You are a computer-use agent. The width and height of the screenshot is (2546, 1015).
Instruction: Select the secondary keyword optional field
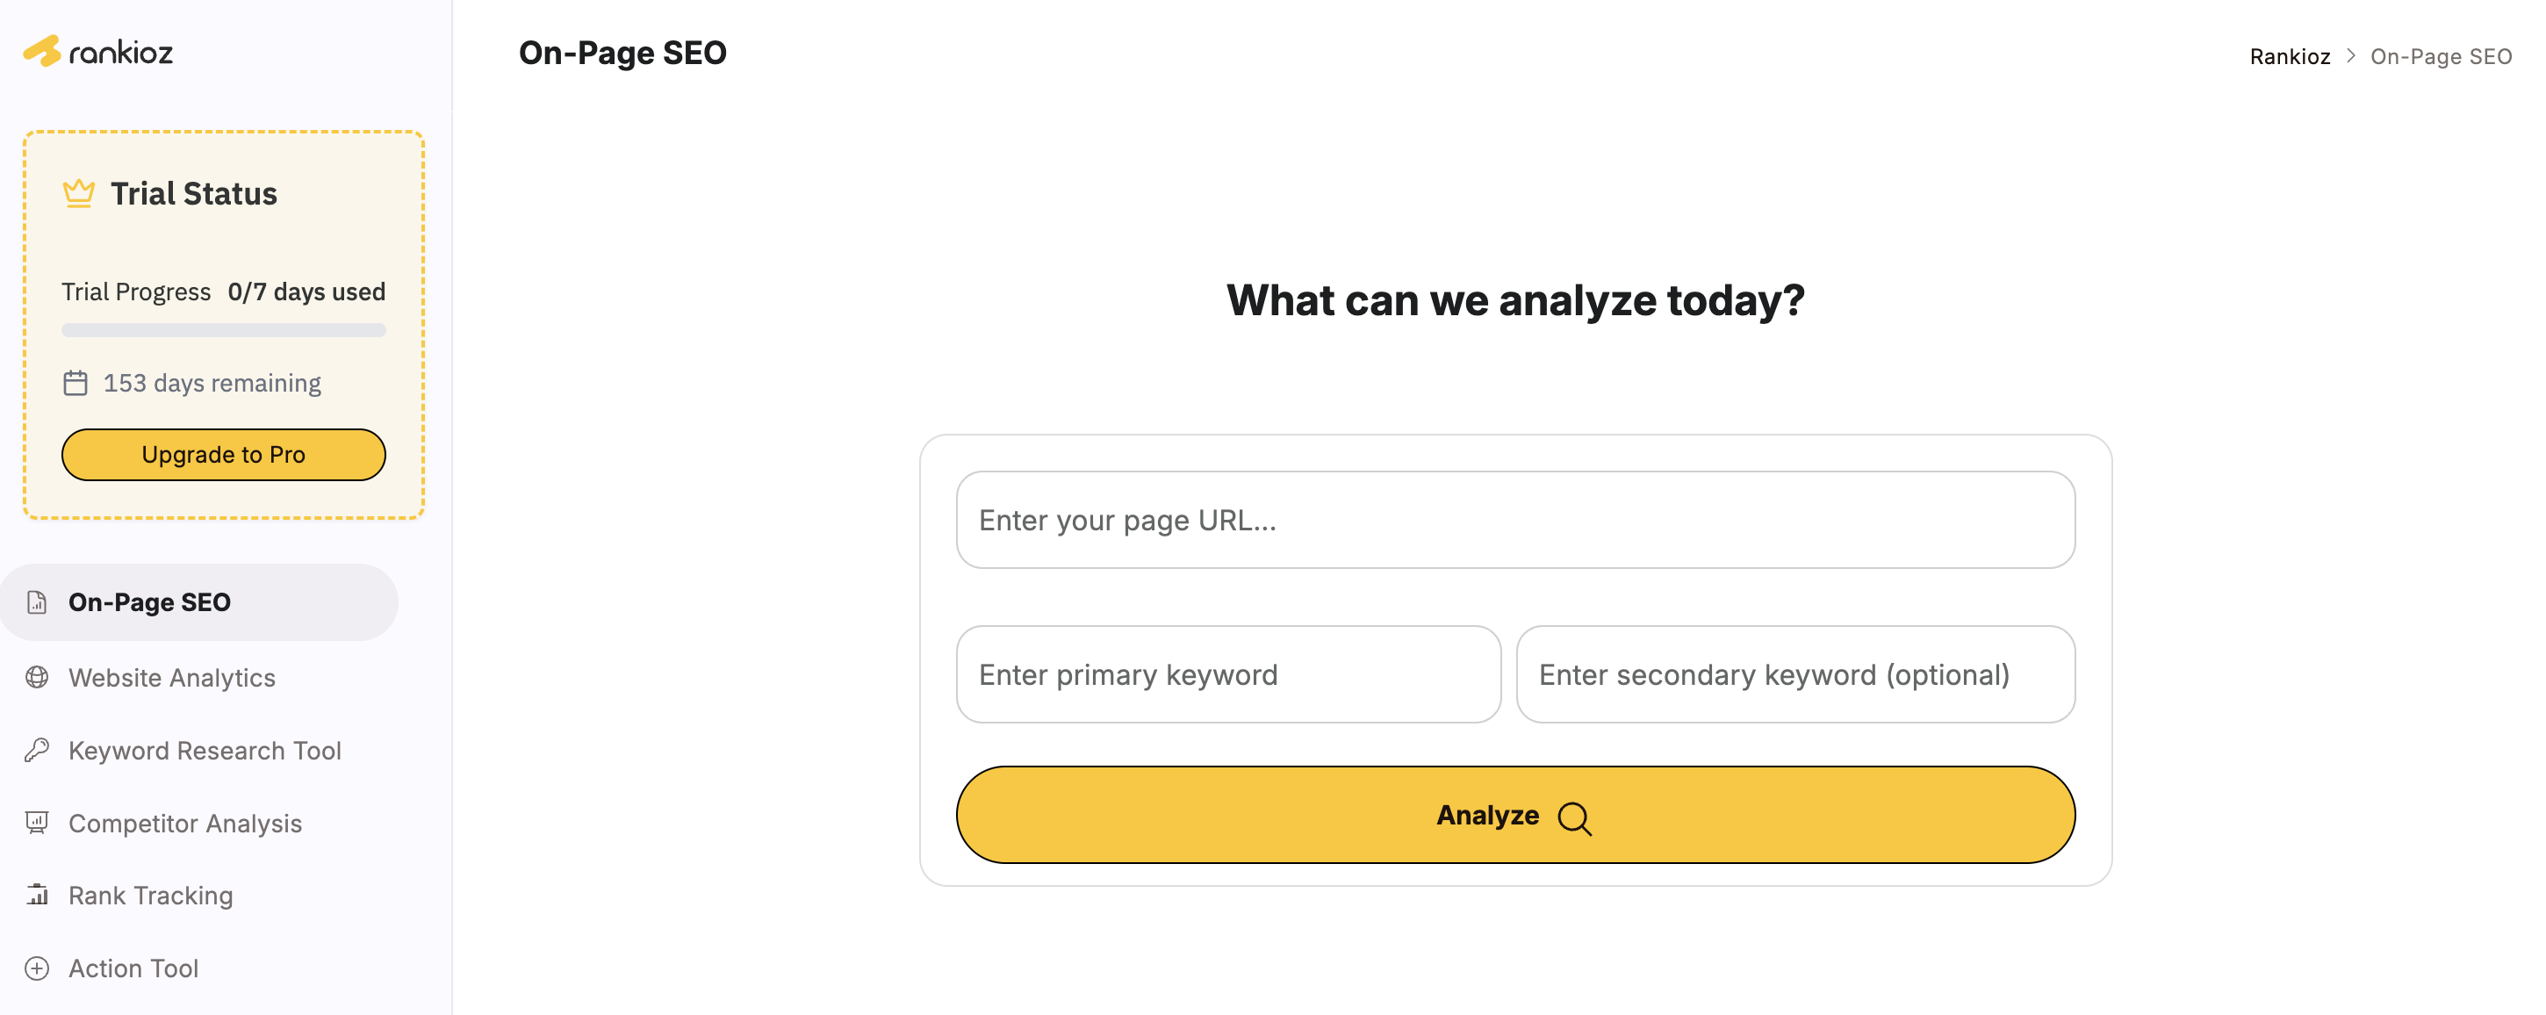[1794, 674]
